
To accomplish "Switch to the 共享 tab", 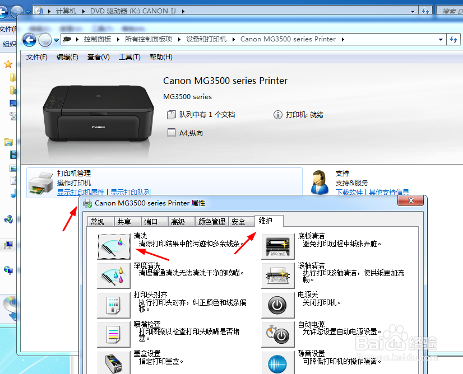I will click(x=127, y=222).
